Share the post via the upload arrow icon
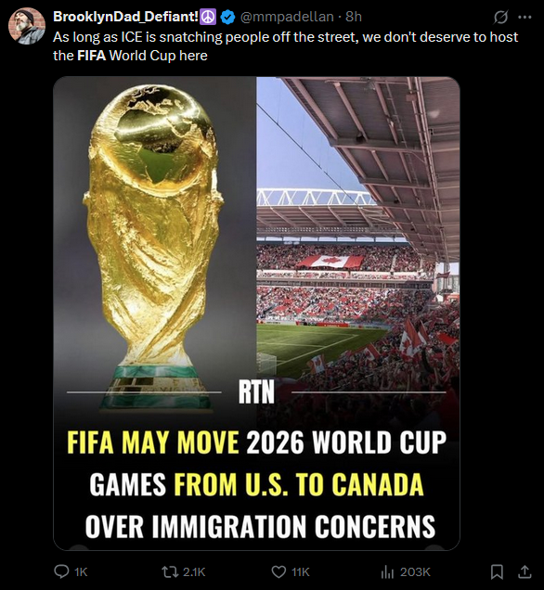Viewport: 544px width, 590px height. pos(525,572)
